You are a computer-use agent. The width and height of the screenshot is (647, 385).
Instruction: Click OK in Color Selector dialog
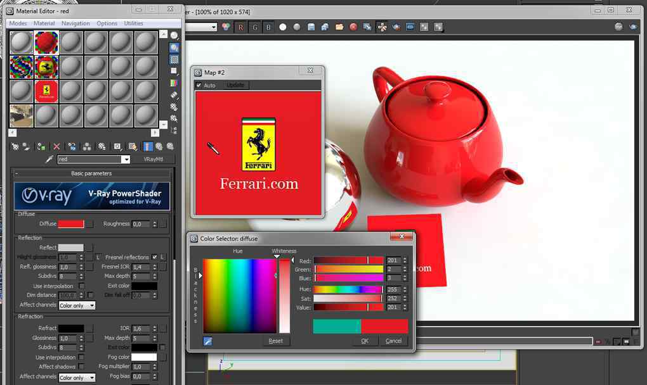(x=365, y=341)
